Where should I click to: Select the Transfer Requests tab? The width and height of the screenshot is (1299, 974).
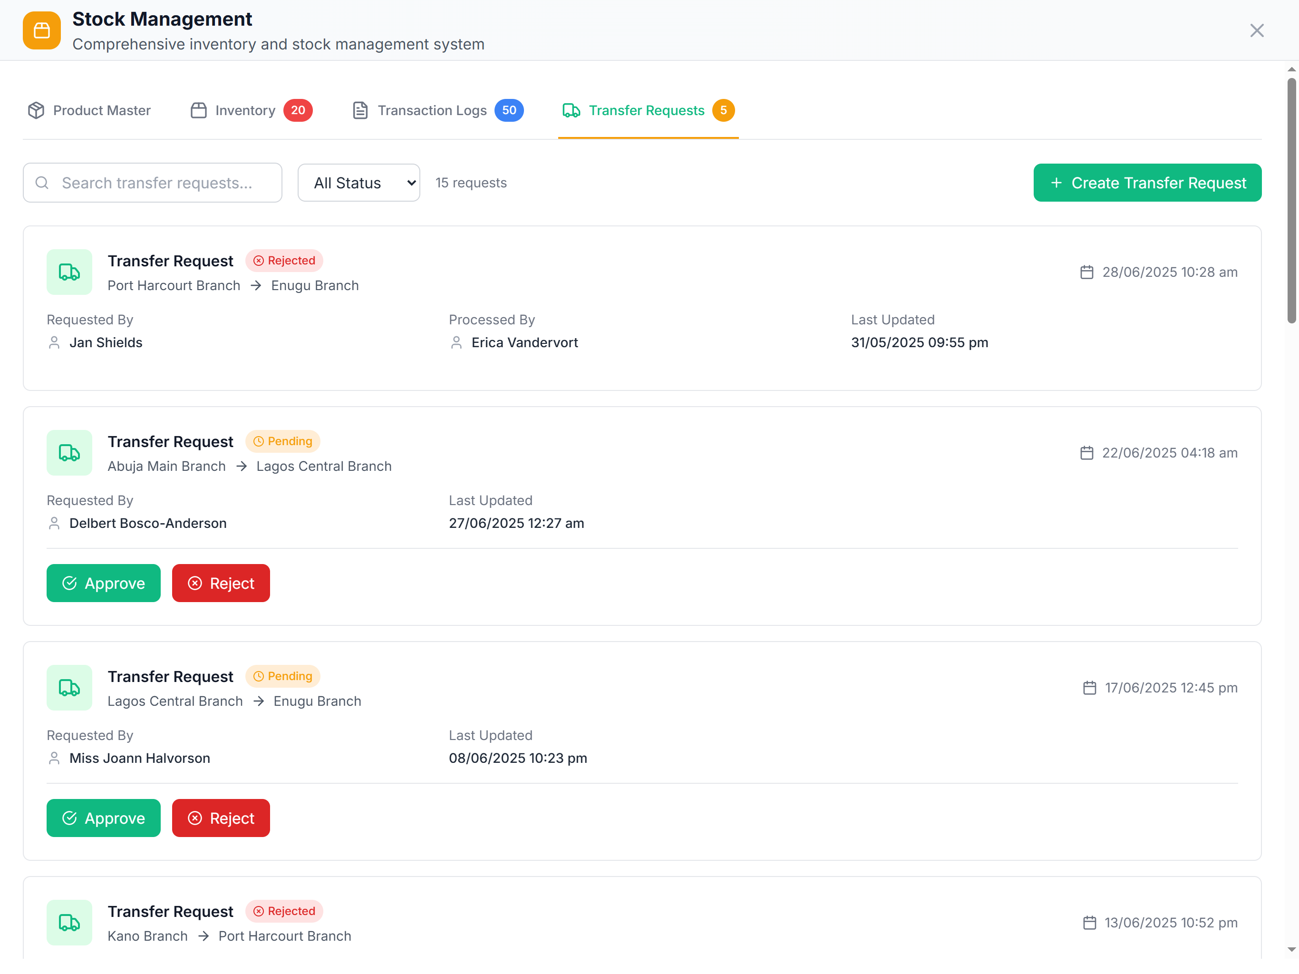pyautogui.click(x=647, y=110)
